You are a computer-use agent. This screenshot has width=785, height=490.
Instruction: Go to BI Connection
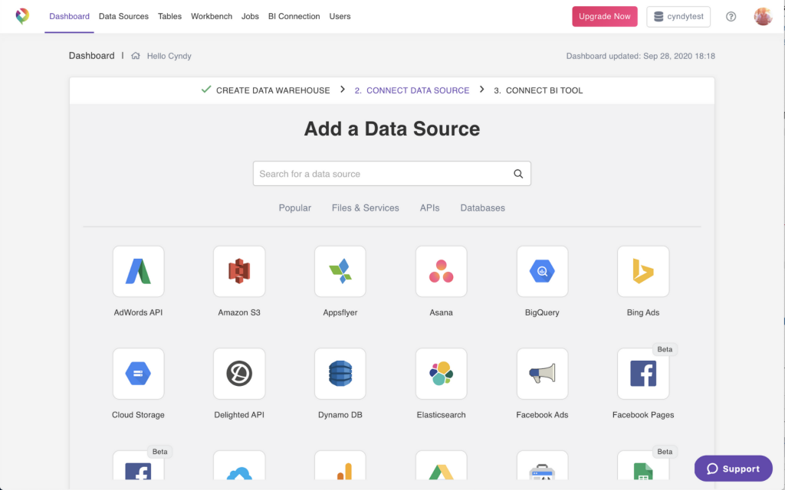click(294, 17)
